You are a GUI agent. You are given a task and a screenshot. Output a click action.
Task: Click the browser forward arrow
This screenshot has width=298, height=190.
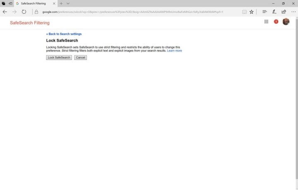tap(14, 12)
